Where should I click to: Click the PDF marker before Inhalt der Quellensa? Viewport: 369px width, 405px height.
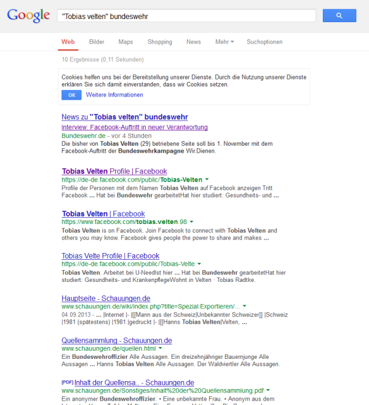pyautogui.click(x=68, y=382)
